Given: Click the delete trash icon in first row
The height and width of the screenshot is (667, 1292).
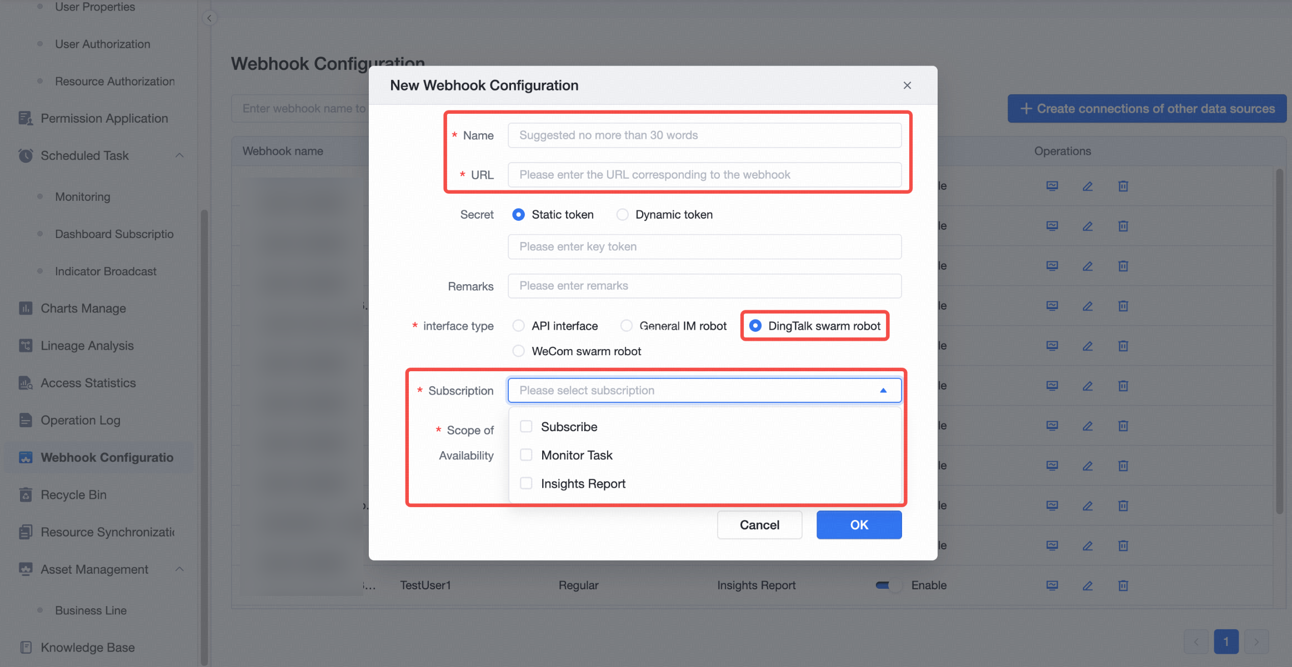Looking at the screenshot, I should point(1123,186).
